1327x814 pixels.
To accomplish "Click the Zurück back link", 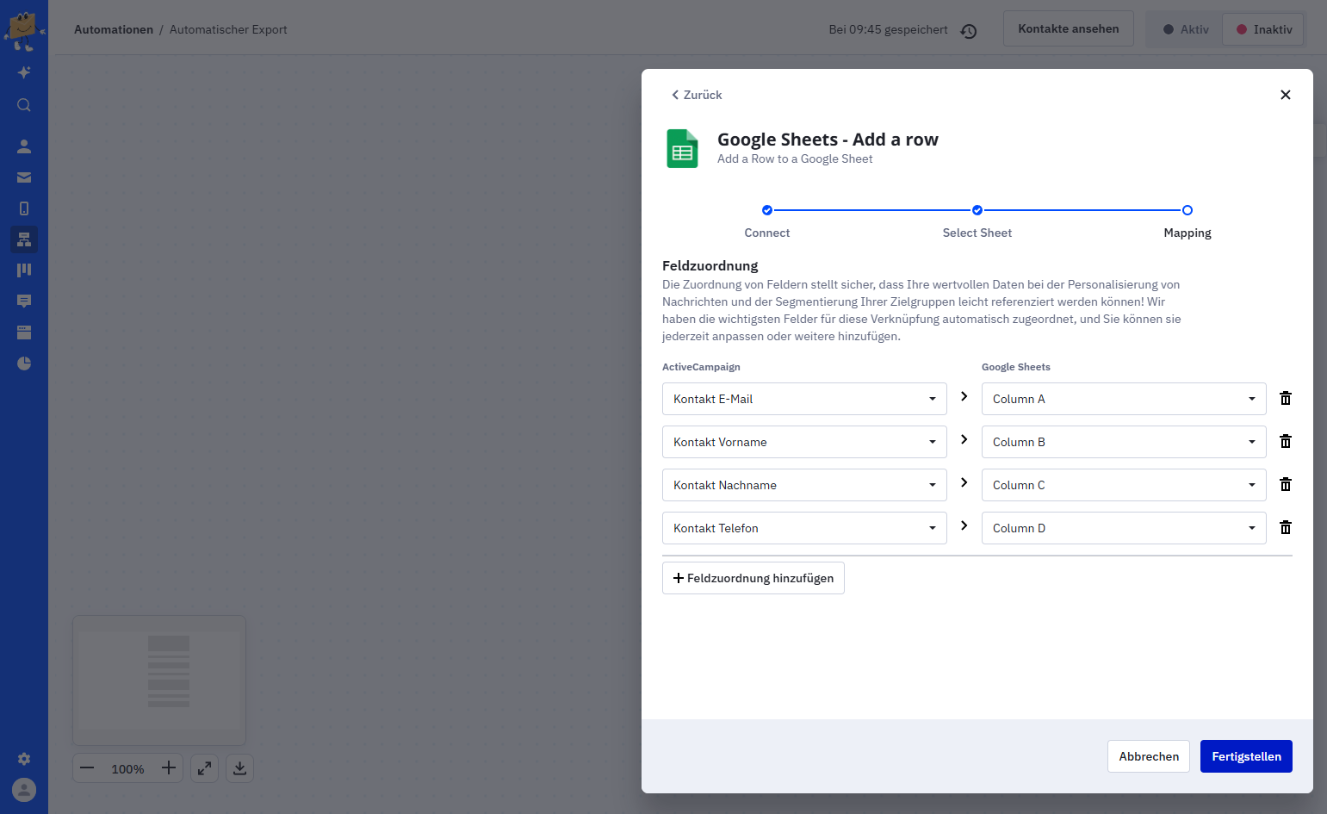I will tap(697, 95).
